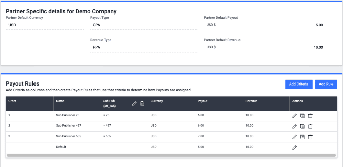Delete the Sub Publisher 497 rule
Viewport: 343px width, 167px height.
(310, 126)
